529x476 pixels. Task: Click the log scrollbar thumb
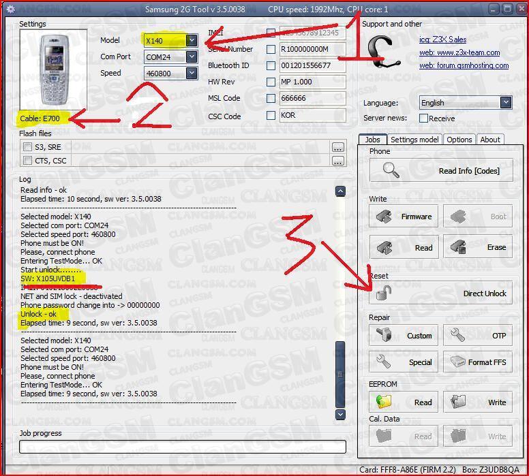[340, 374]
